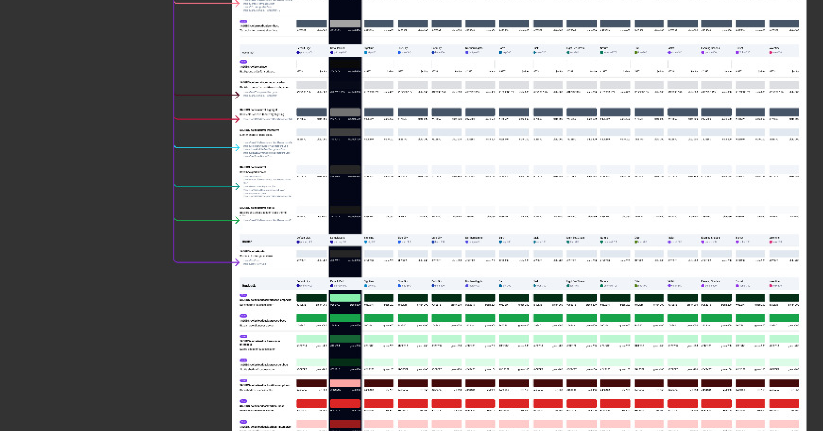Screen dimensions: 823x431
Task: Select the last dark maroon swatch in its row
Action: pos(784,383)
